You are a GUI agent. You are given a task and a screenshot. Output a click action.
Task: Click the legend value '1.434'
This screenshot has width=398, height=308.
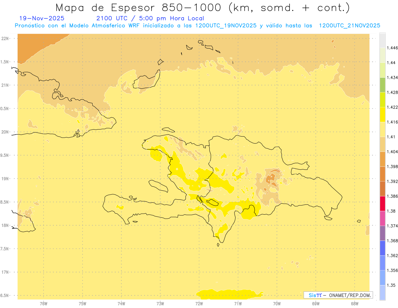[393, 77]
